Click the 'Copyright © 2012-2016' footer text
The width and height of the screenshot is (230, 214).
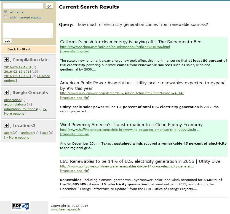tap(69, 206)
